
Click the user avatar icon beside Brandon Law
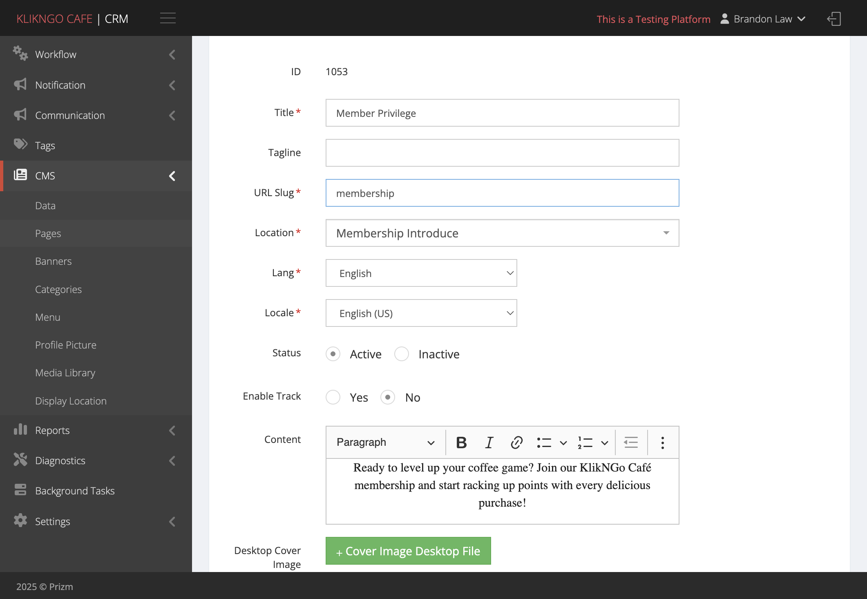[x=724, y=19]
